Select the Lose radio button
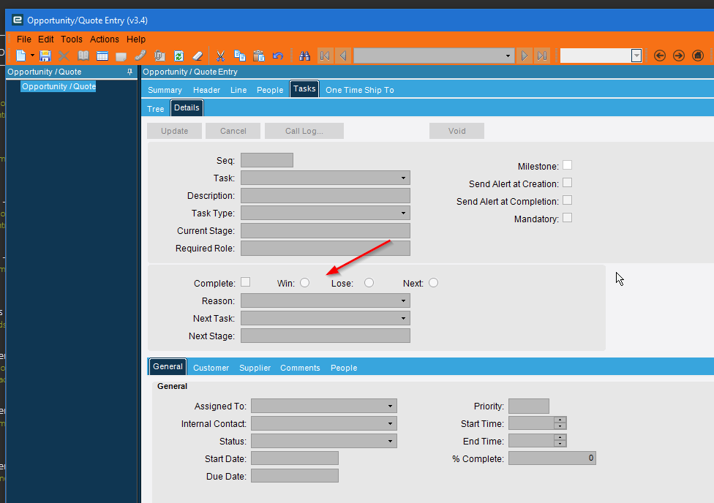Screen dimensions: 714x503 [x=369, y=283]
